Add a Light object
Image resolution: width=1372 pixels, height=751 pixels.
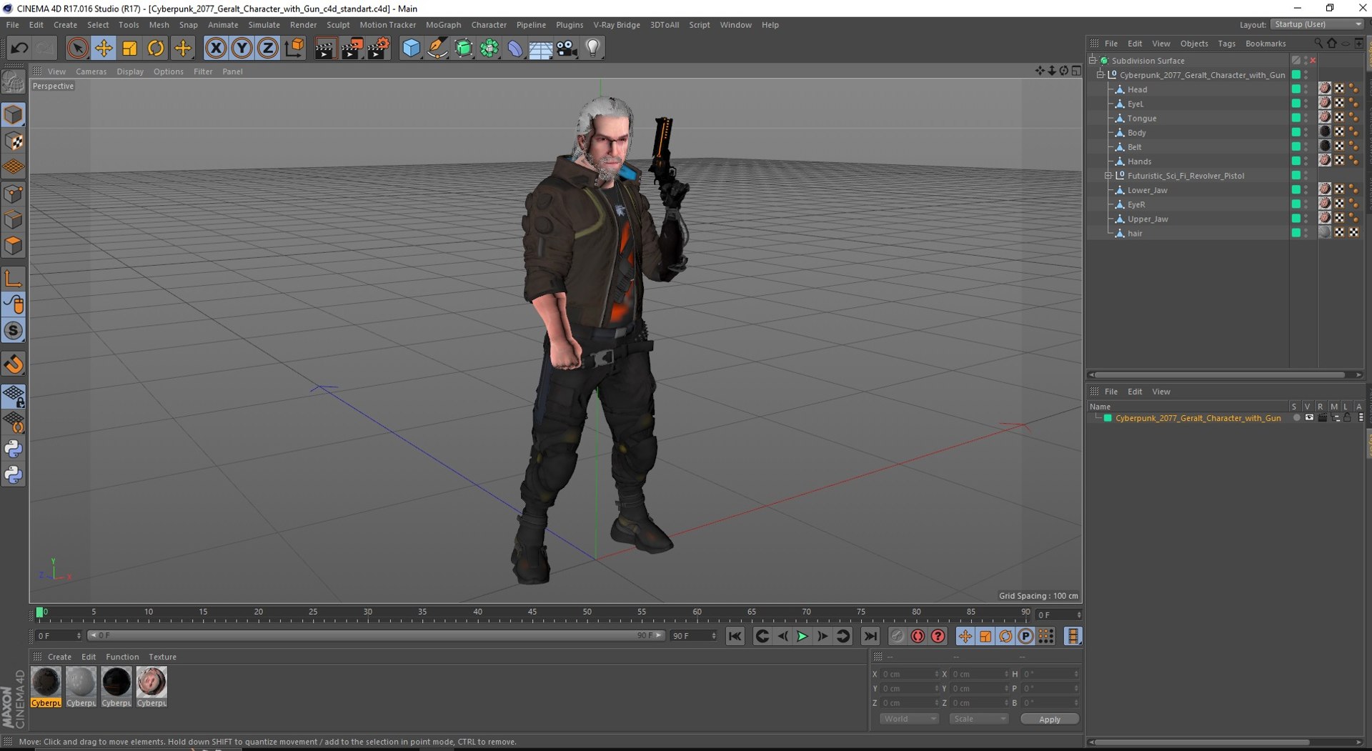tap(593, 49)
